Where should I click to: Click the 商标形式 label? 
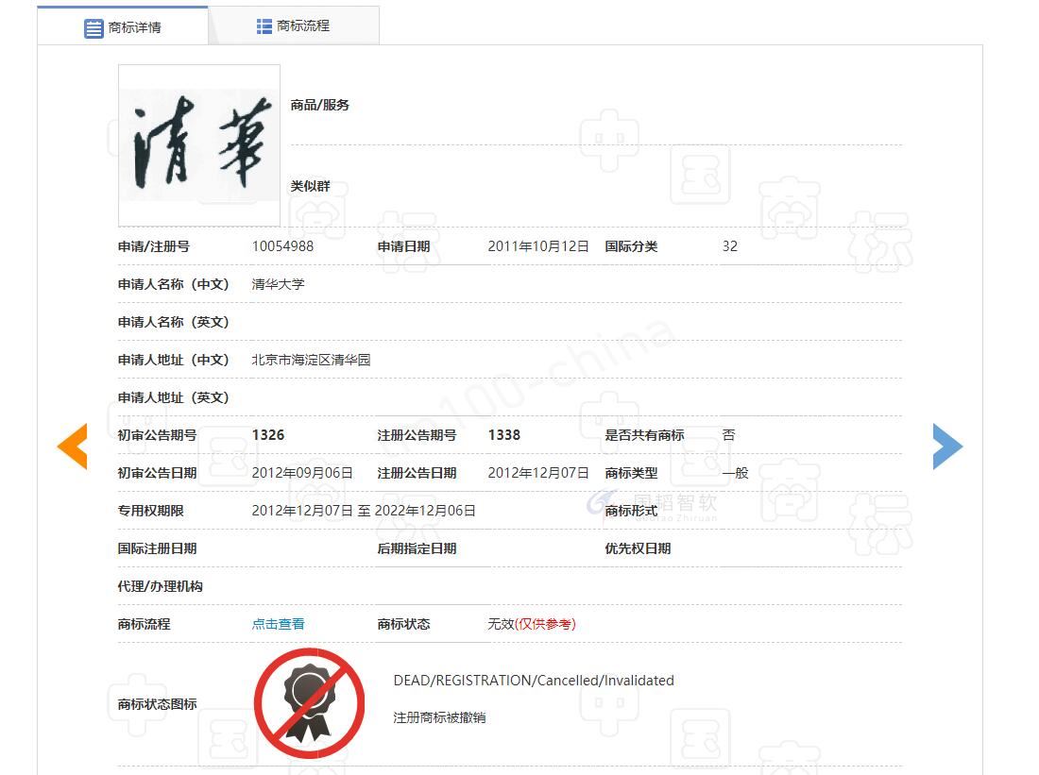pos(631,511)
